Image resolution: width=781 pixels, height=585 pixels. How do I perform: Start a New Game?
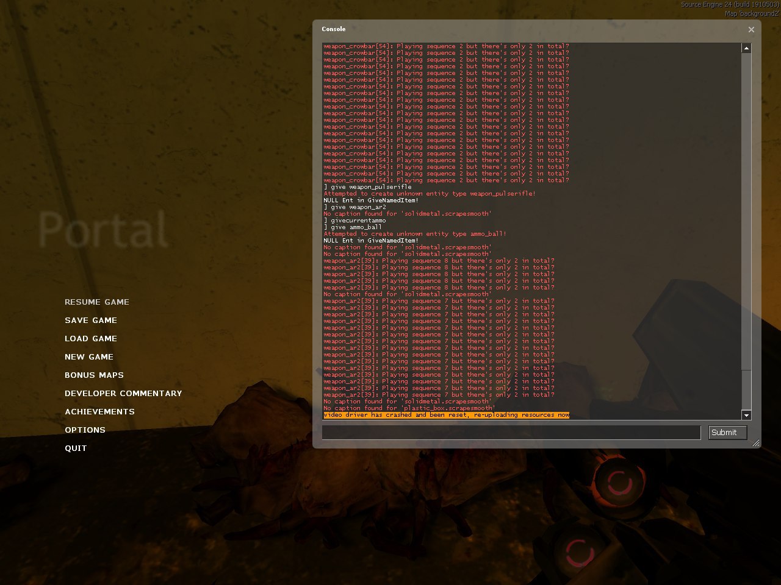[89, 357]
